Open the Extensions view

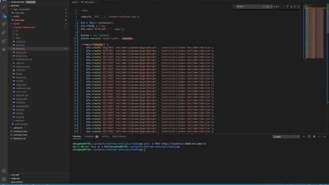pos(4,41)
